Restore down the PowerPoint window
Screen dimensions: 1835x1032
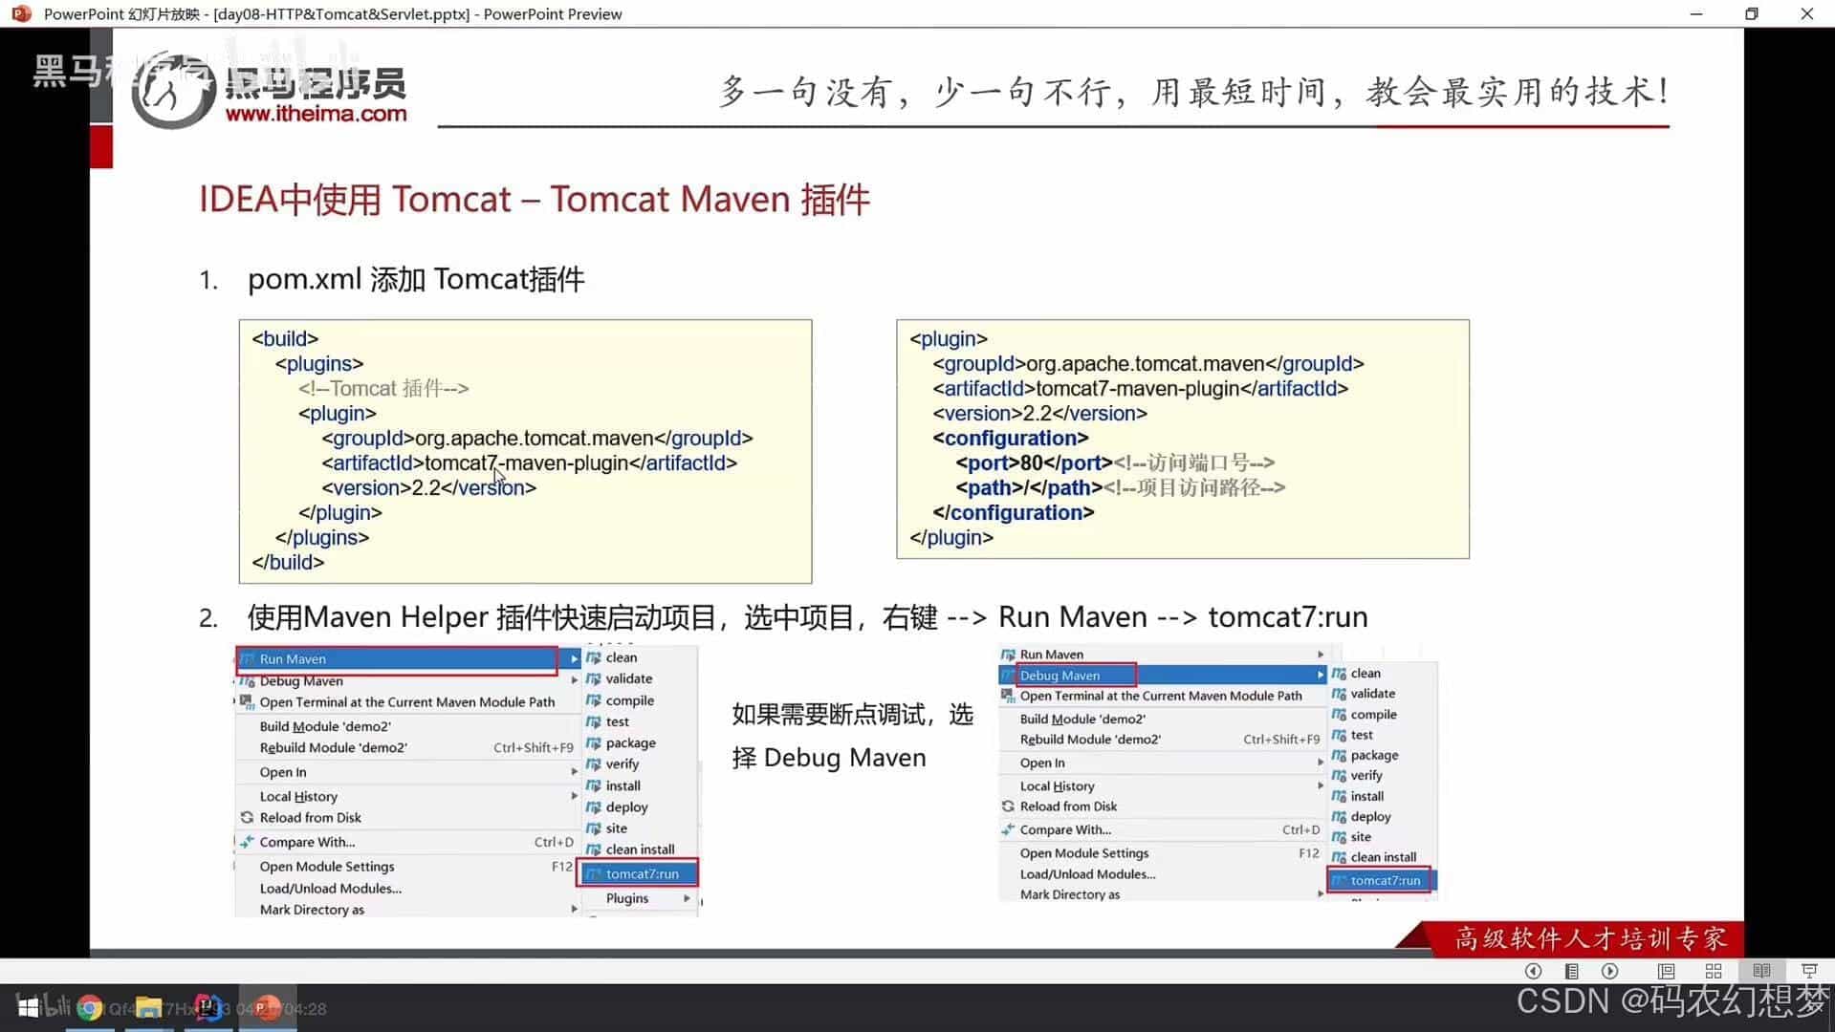tap(1751, 14)
